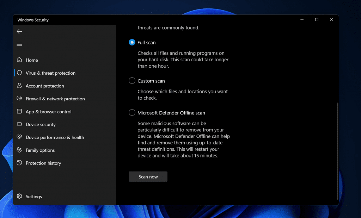Image resolution: width=361 pixels, height=218 pixels.
Task: Click the App & browser control icon
Action: click(x=19, y=111)
